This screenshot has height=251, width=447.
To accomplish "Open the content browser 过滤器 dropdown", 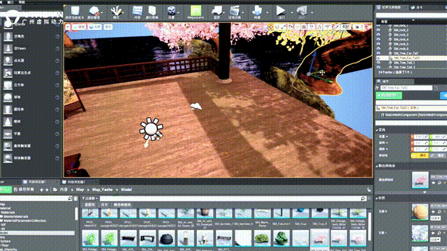I will (x=90, y=198).
